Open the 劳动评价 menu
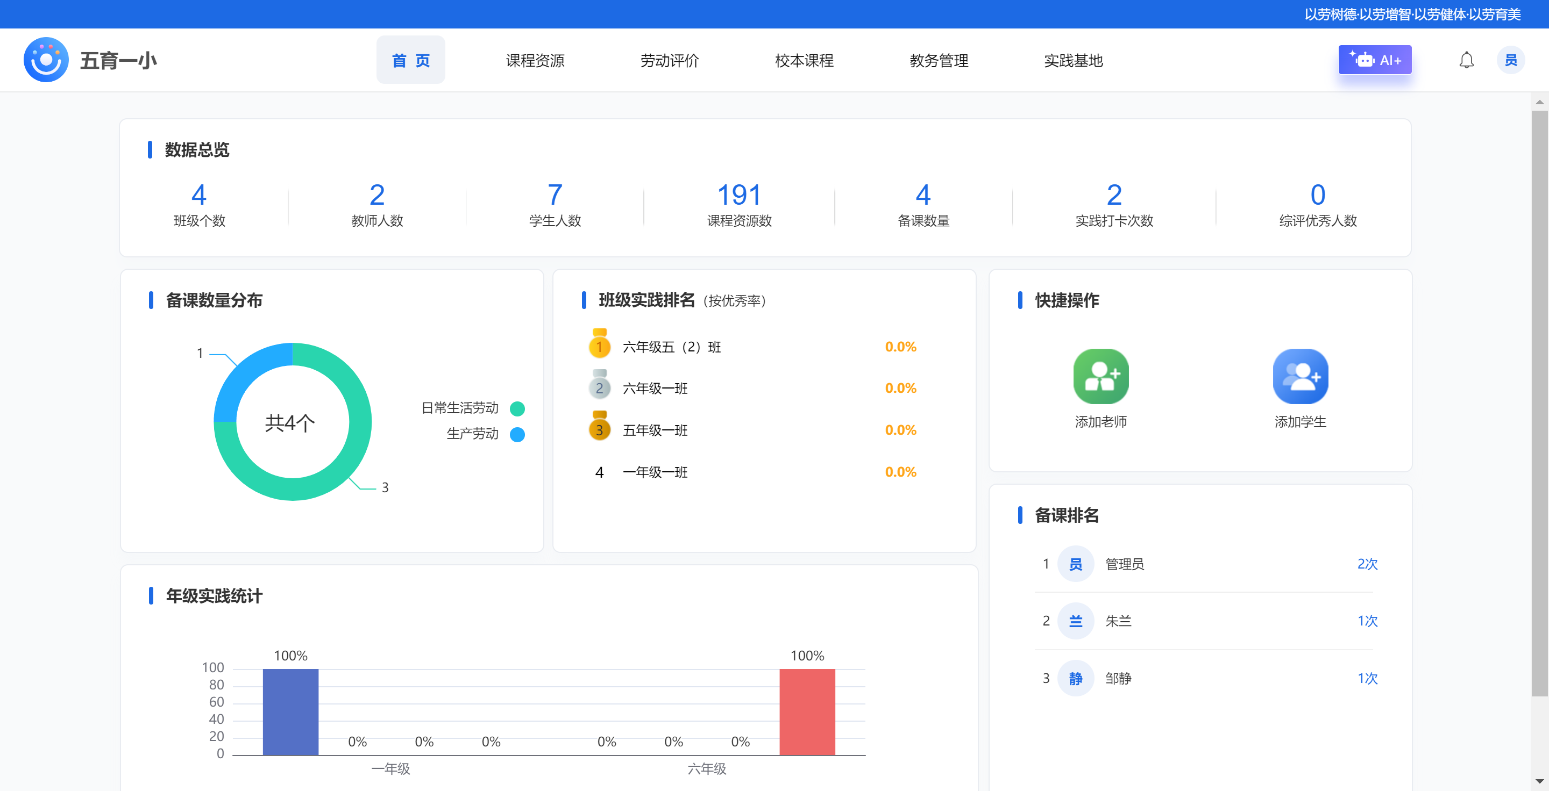Viewport: 1549px width, 791px height. pos(669,60)
